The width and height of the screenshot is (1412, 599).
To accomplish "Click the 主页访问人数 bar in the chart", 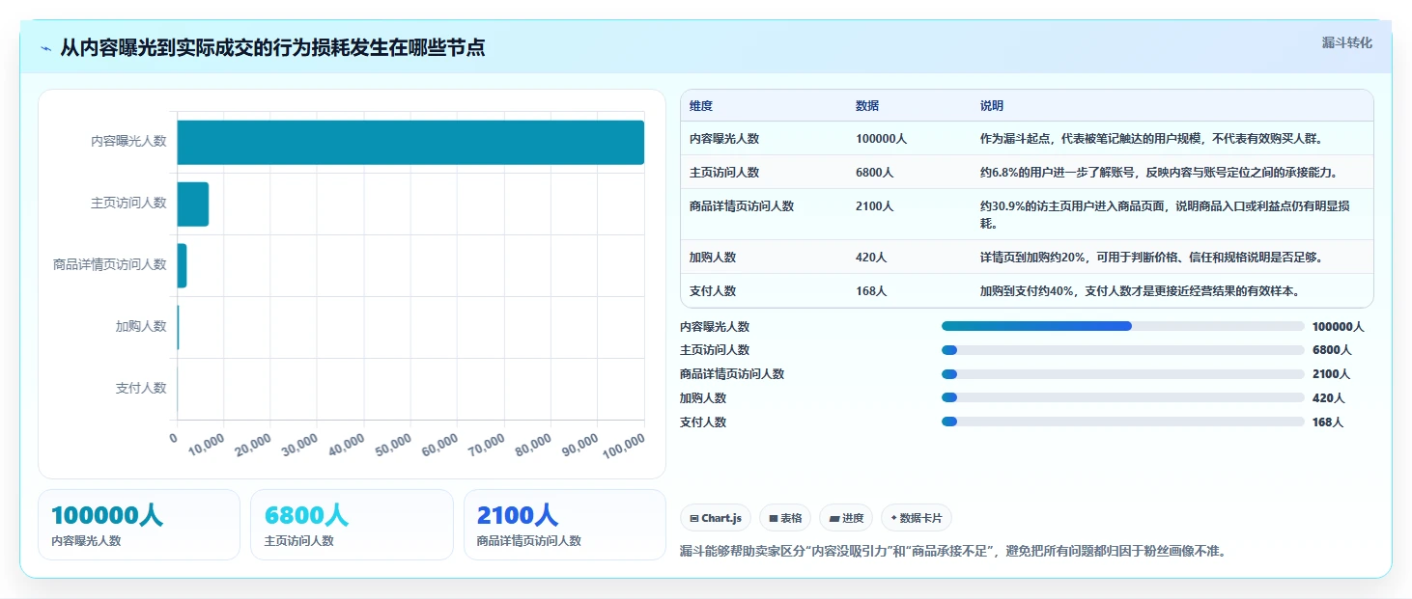I will [x=193, y=204].
